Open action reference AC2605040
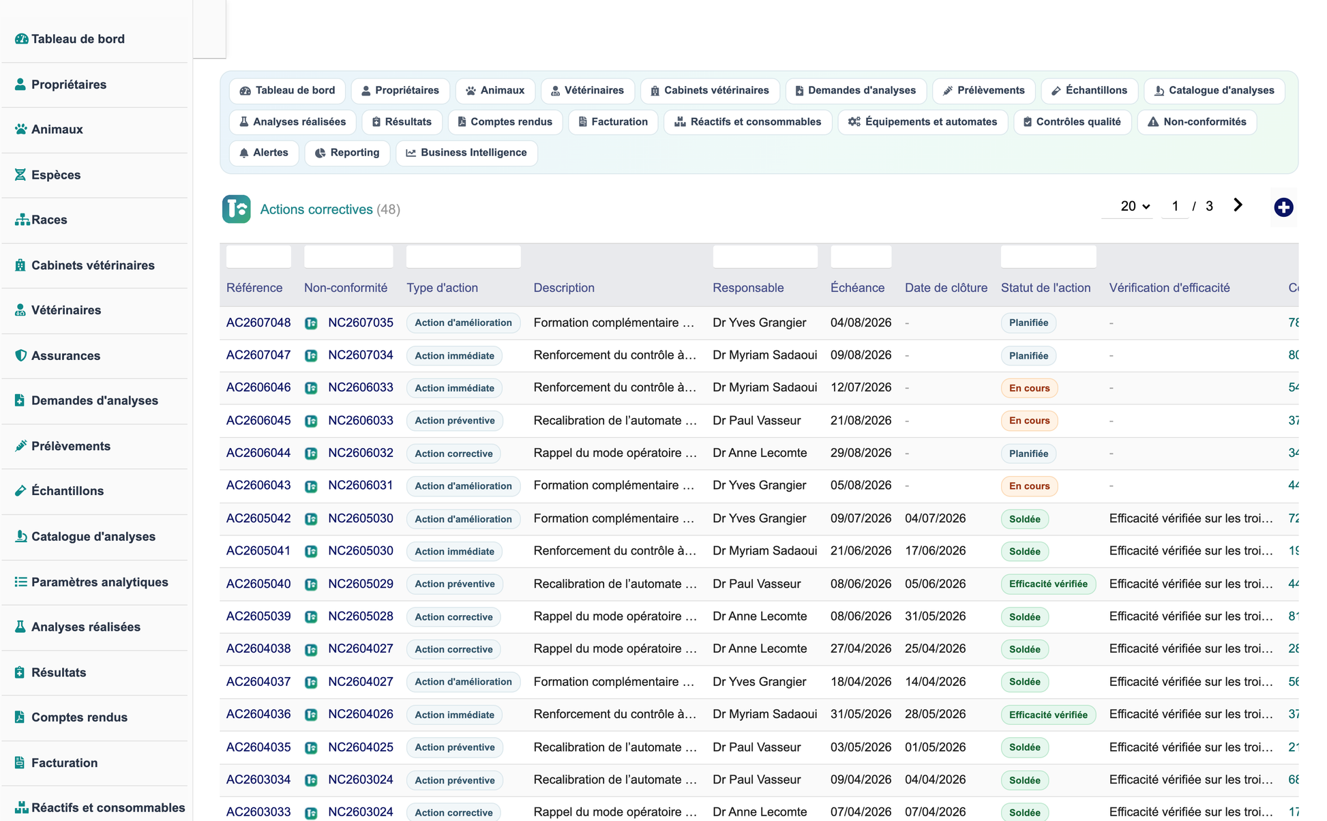 tap(258, 584)
